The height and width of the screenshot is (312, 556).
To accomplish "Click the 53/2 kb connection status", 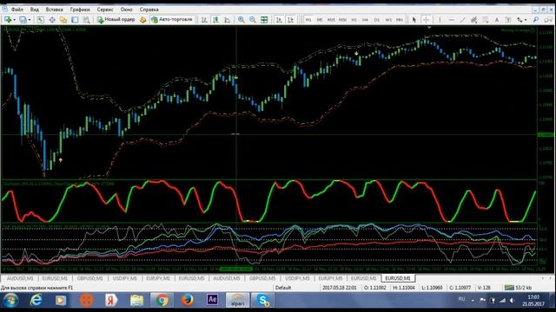I will click(518, 288).
